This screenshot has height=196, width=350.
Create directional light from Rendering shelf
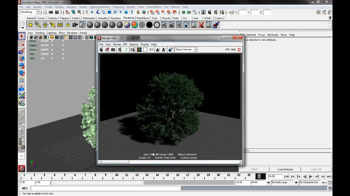coord(38,25)
